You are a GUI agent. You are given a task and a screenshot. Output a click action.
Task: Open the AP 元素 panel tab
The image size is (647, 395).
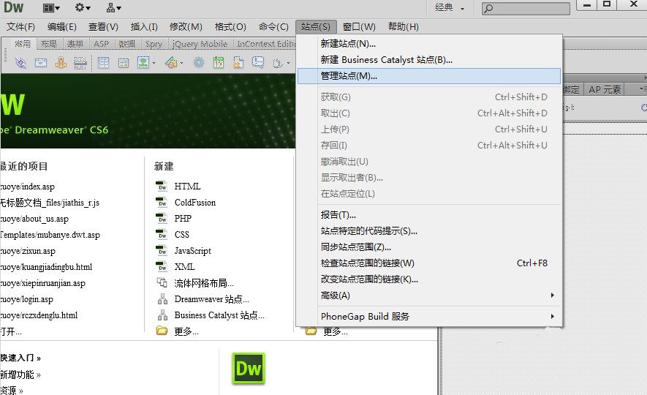tap(605, 90)
